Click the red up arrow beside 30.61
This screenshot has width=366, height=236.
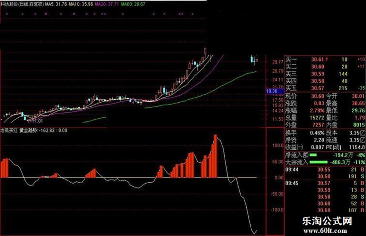point(326,59)
